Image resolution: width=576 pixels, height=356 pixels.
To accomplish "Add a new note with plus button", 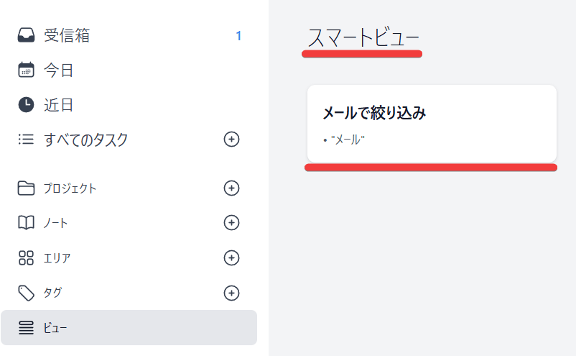I will (x=231, y=223).
